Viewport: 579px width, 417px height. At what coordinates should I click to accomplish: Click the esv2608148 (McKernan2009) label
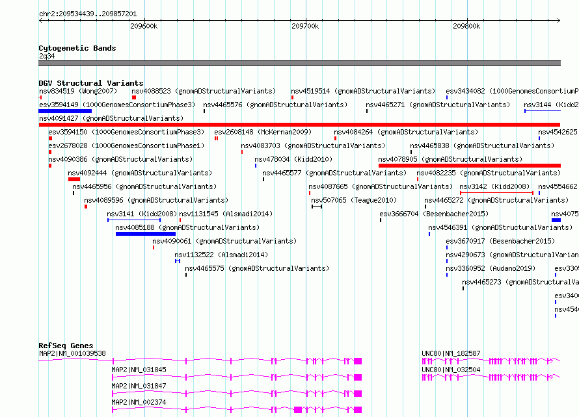point(263,132)
